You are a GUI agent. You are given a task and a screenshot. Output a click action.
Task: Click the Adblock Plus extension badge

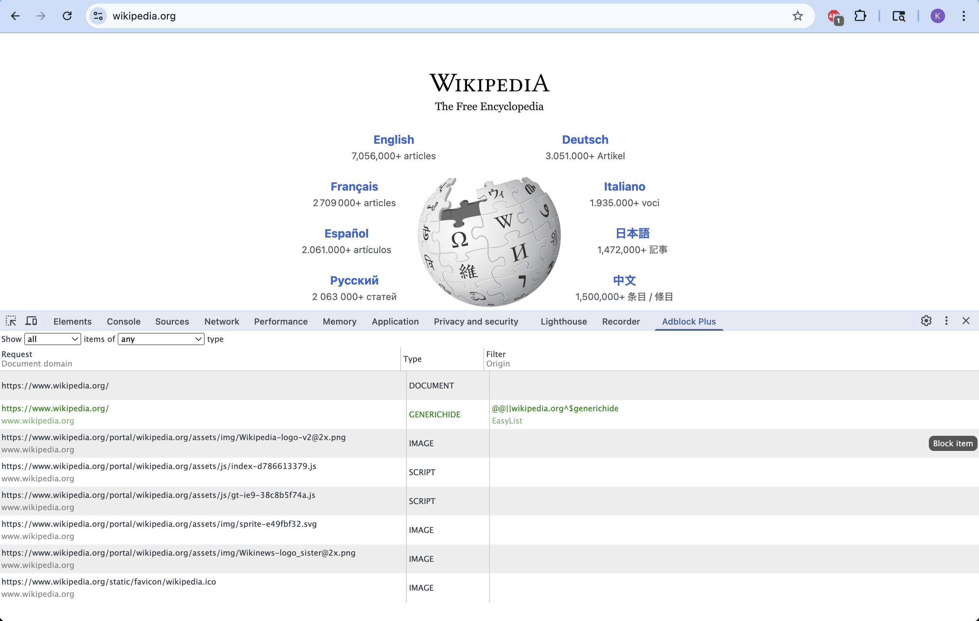click(x=835, y=16)
